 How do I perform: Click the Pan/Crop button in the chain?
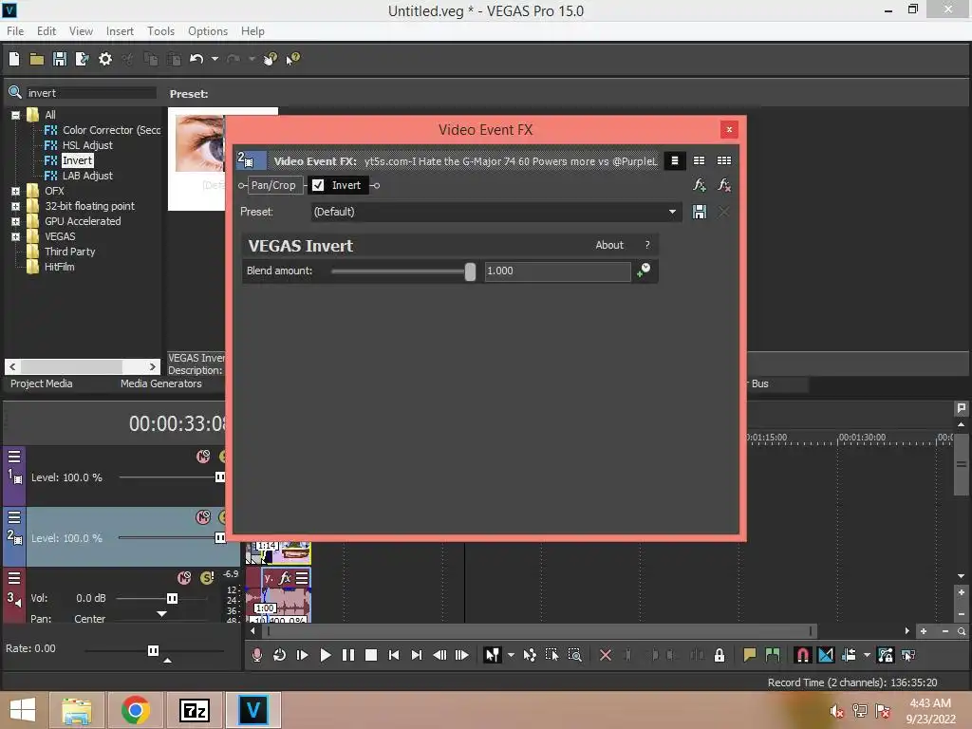coord(273,185)
